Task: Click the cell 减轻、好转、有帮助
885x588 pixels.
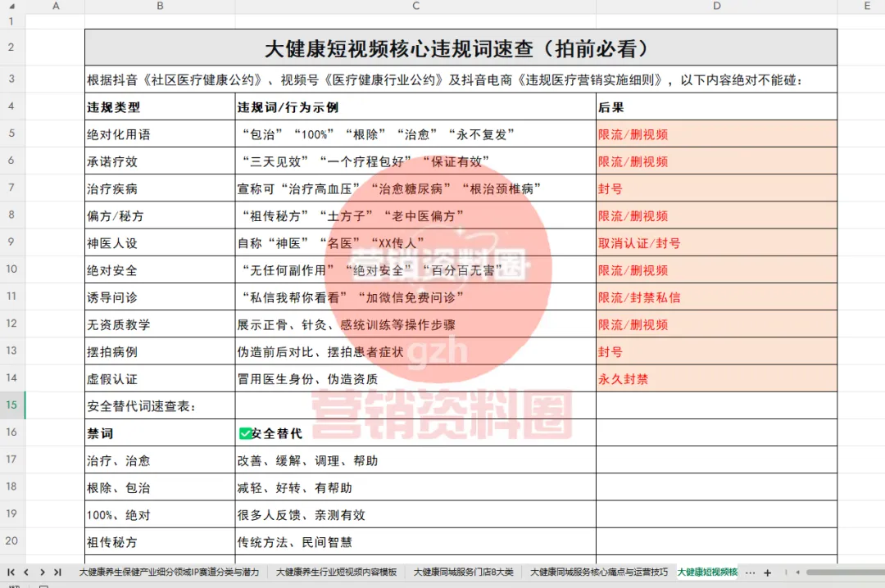Action: coord(415,487)
